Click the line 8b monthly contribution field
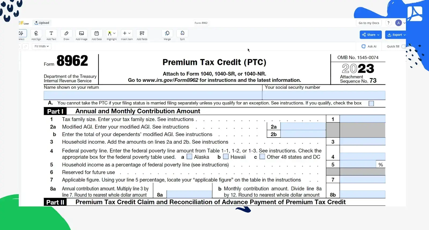This screenshot has height=230, width=429. (362, 194)
